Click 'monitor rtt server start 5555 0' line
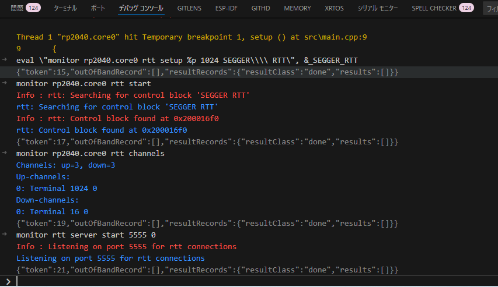498x287 pixels. point(86,235)
